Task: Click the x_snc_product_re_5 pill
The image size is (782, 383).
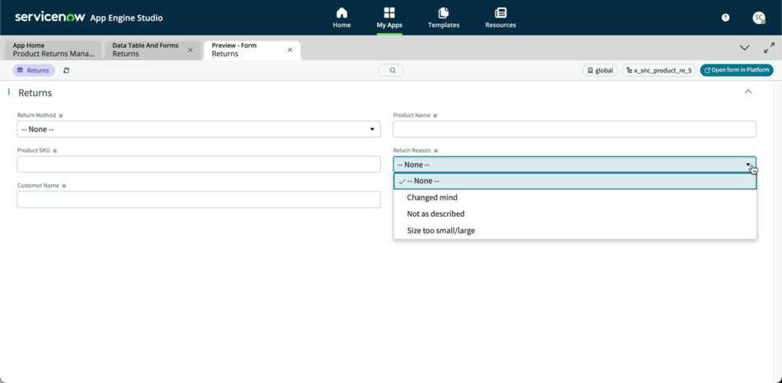Action: coord(659,70)
